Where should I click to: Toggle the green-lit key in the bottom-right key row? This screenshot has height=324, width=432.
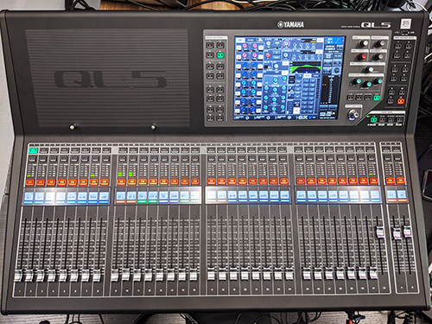coord(373,119)
